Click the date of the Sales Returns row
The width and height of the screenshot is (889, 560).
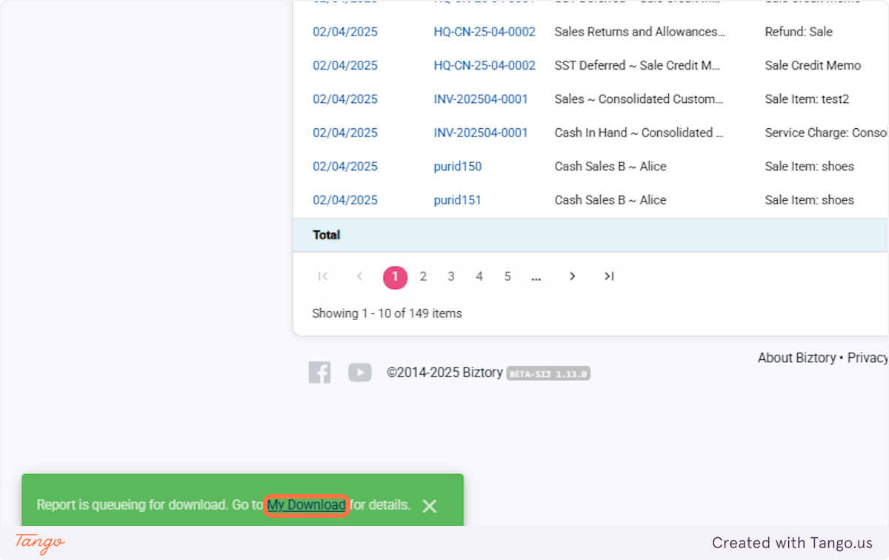pyautogui.click(x=345, y=32)
